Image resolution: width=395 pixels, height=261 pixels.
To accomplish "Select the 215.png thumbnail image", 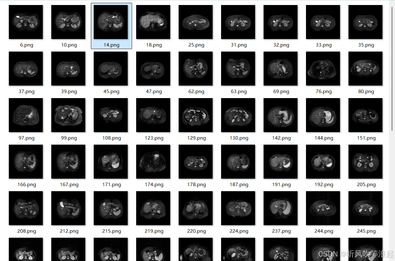I will click(x=111, y=208).
